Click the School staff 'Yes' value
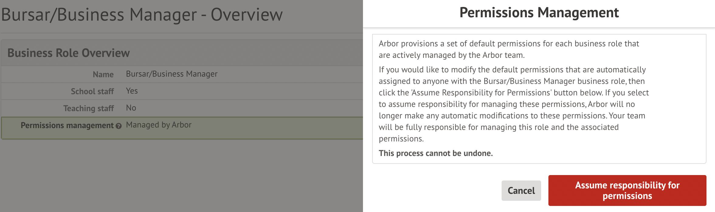Viewport: 715px width, 212px height. click(x=132, y=91)
